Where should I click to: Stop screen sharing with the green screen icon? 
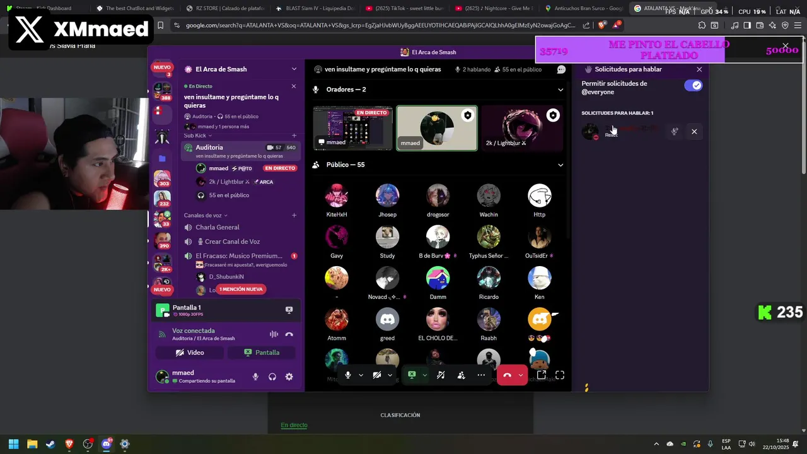[412, 375]
